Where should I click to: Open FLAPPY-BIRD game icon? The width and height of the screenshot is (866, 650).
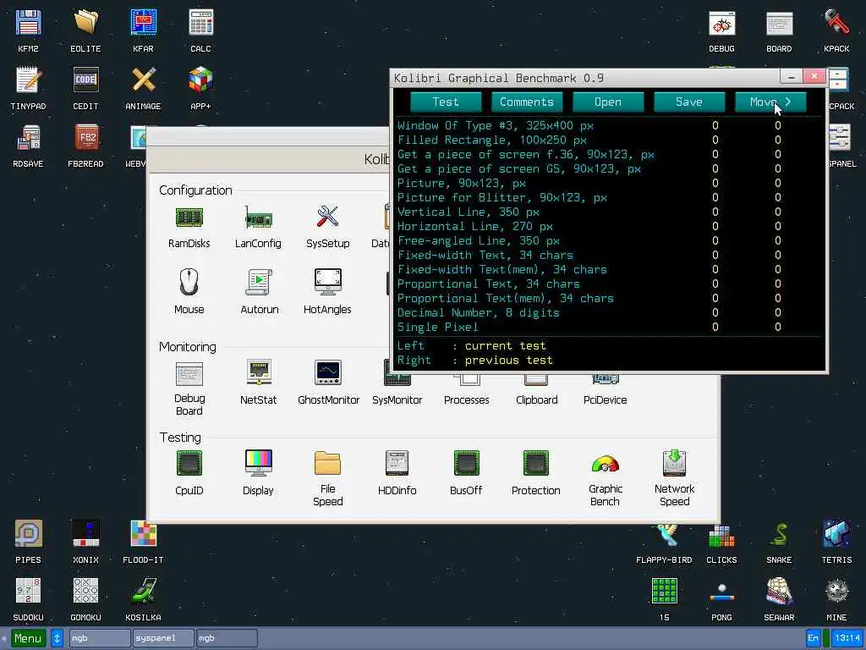point(665,536)
